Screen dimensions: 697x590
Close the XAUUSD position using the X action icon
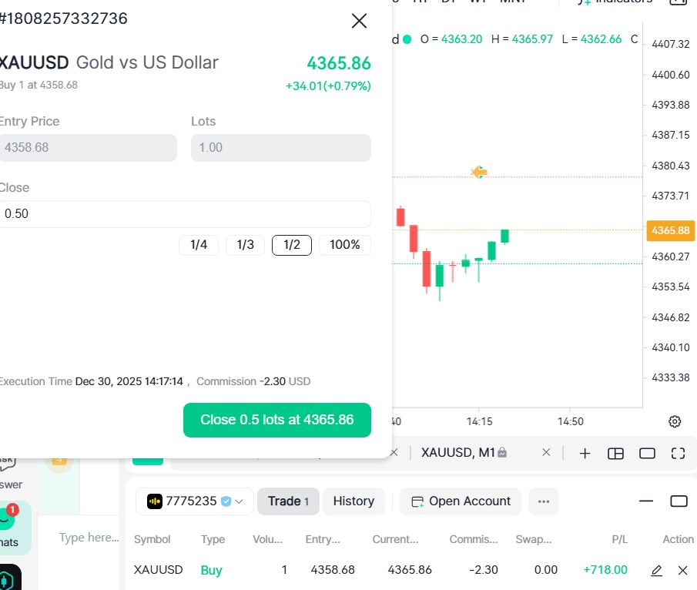pyautogui.click(x=682, y=570)
